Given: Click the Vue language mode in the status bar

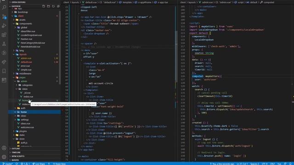Looking at the screenshot, I should (279, 164).
